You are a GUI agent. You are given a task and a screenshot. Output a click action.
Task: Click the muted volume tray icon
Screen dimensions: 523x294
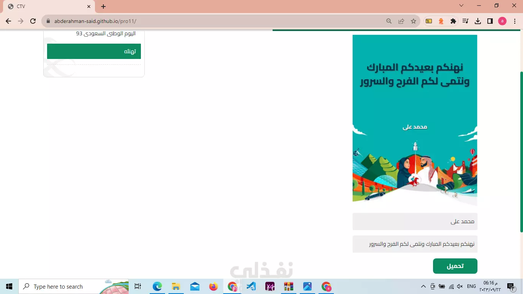pos(460,286)
